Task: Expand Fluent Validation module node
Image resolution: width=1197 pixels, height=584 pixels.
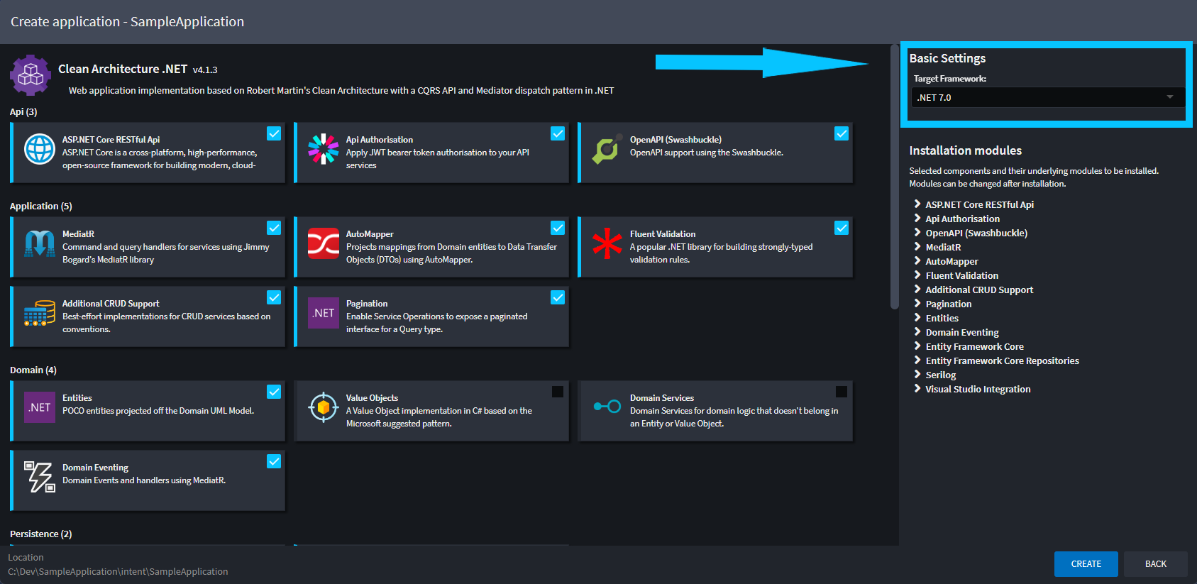Action: [917, 275]
